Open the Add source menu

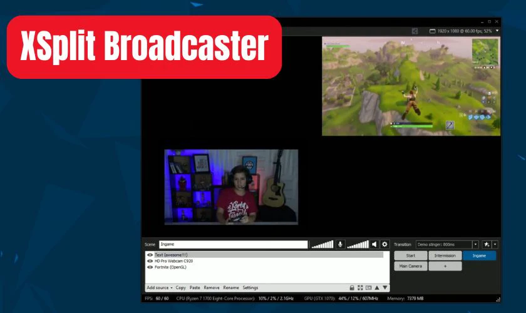(159, 287)
